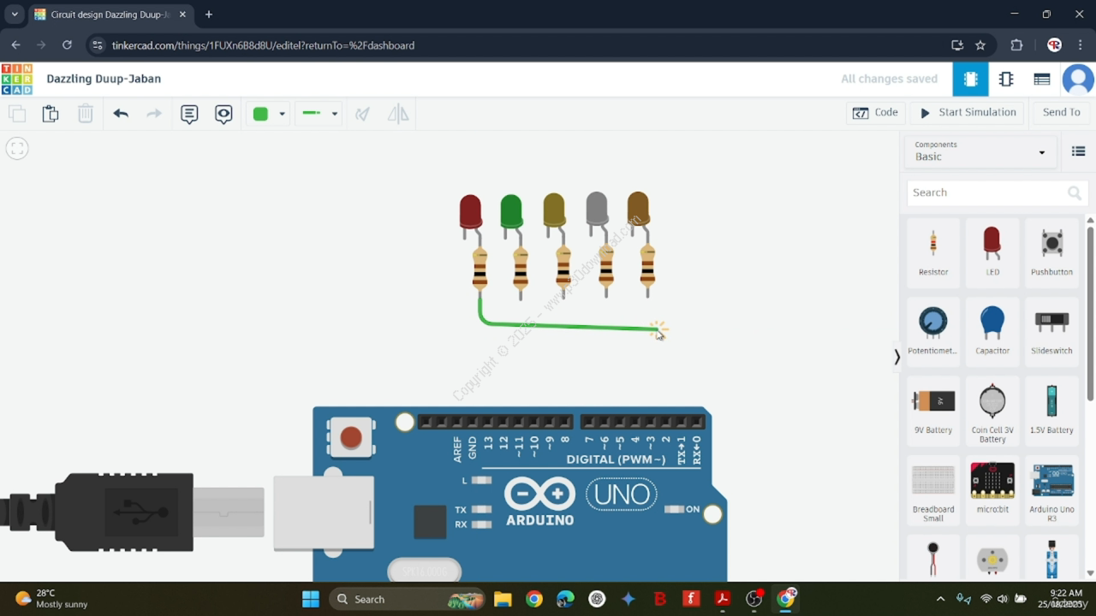Screen dimensions: 1096x616
Task: Go back in the browser
Action: point(15,45)
